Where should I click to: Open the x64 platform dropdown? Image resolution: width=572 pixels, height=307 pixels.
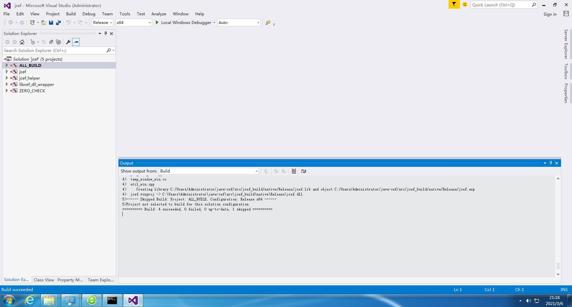coord(134,23)
